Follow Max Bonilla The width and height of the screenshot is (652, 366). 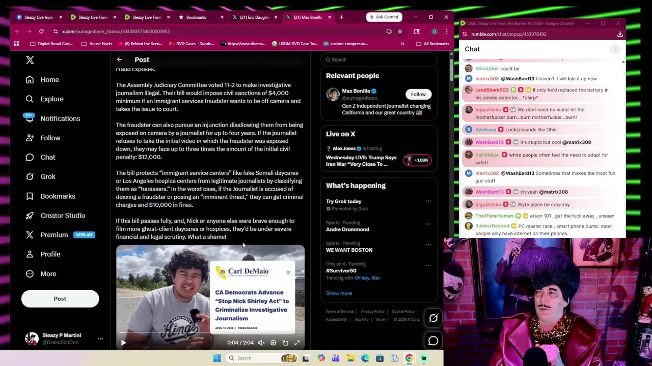pos(418,94)
